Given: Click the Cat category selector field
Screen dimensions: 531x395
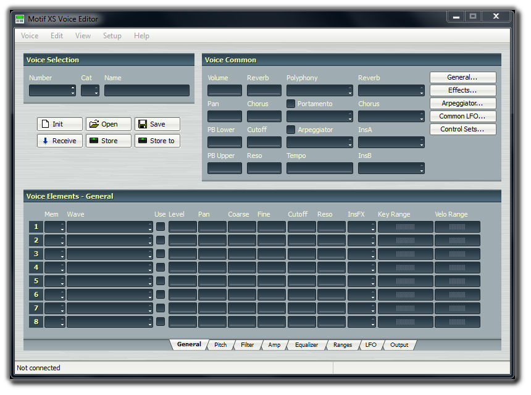Looking at the screenshot, I should pyautogui.click(x=90, y=90).
